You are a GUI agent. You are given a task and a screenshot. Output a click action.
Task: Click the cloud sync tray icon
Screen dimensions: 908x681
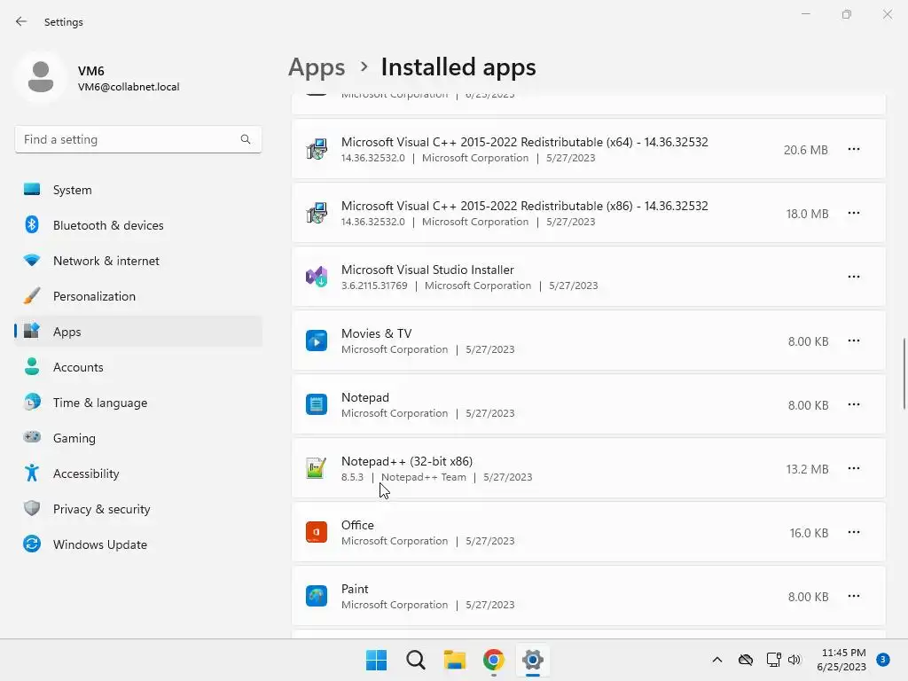pos(746,660)
